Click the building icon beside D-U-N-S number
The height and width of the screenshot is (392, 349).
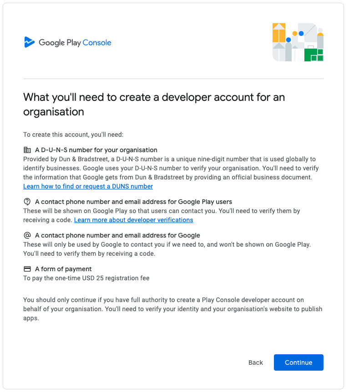(x=27, y=150)
